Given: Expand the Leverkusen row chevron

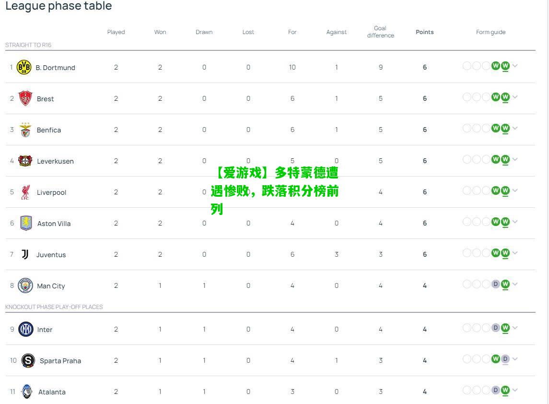Looking at the screenshot, I should pos(515,159).
